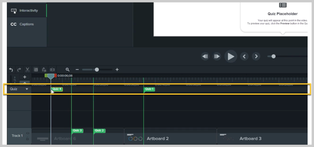This screenshot has height=147, width=314.
Task: Step forward to next frame
Action: [x=217, y=57]
